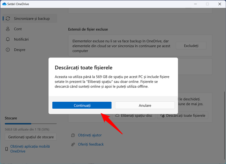Click the sync arrows icon in the sidebar
The height and width of the screenshot is (164, 226).
8,18
